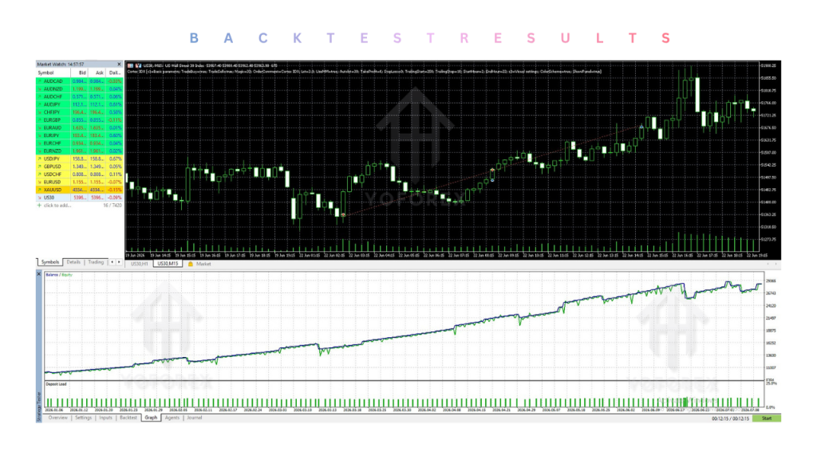817x459 pixels.
Task: Select the EURGBP row
Action: pyautogui.click(x=79, y=120)
